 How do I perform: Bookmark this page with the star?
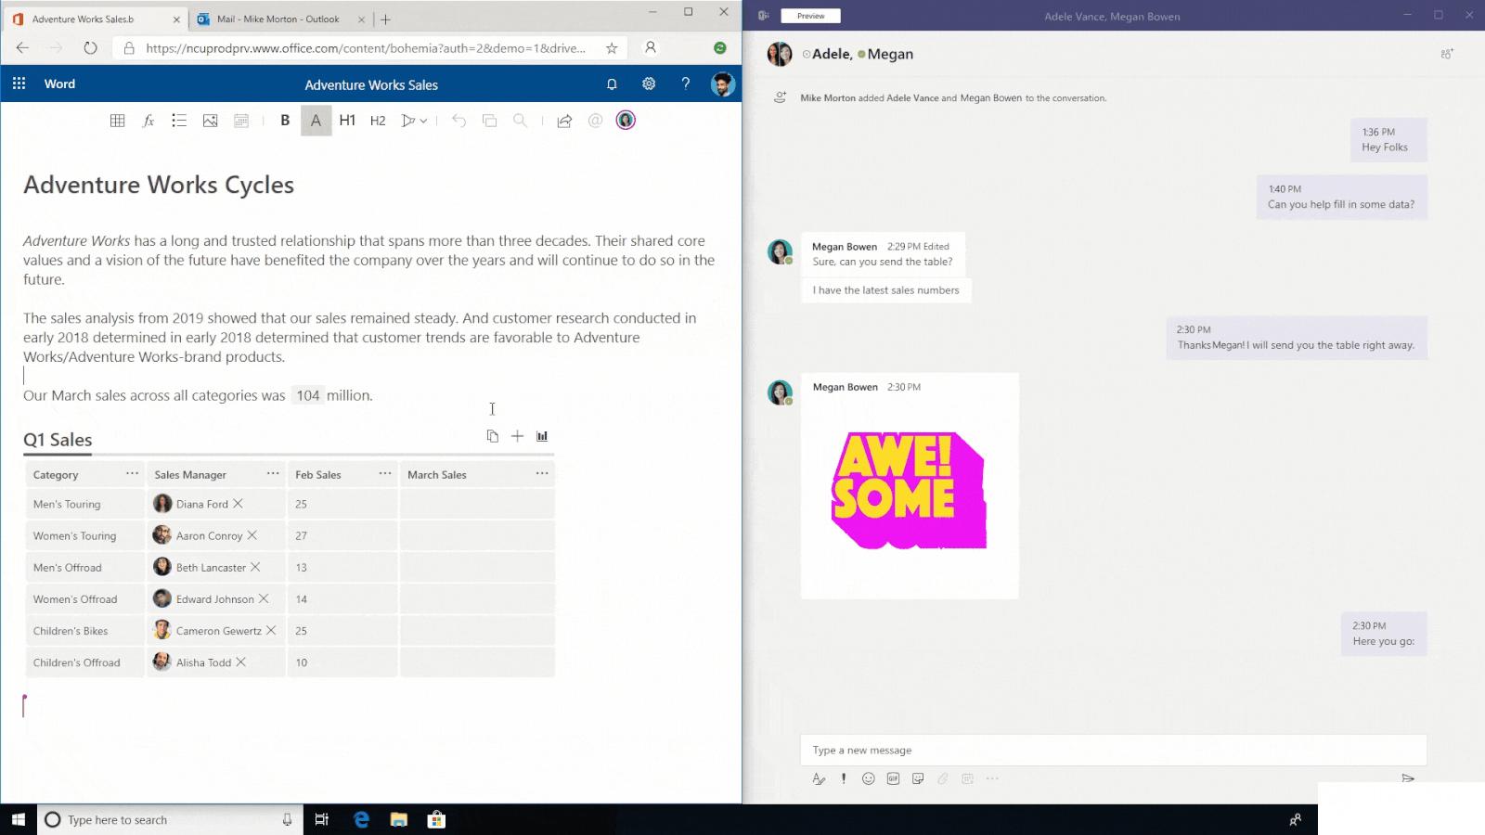pyautogui.click(x=612, y=48)
